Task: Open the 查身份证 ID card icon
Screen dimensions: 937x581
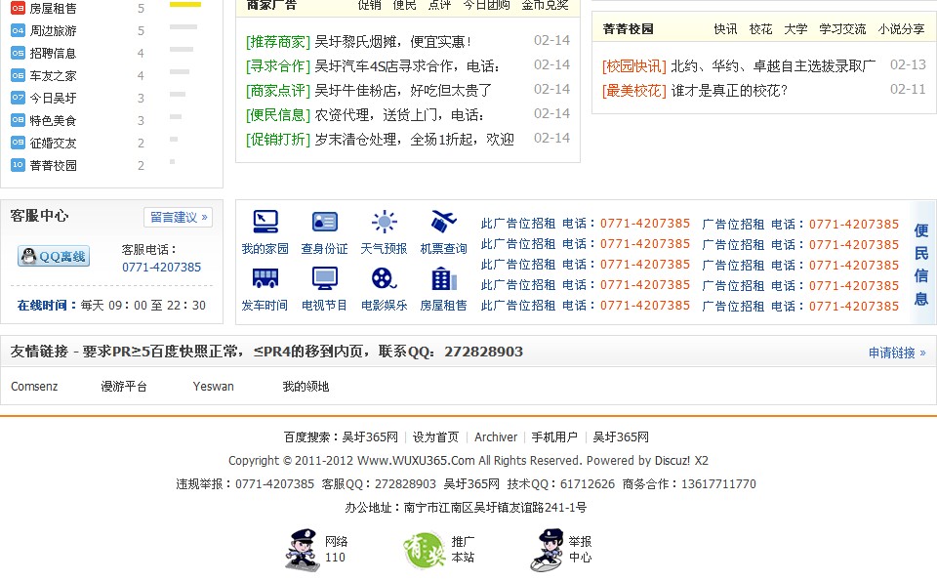Action: pos(324,222)
